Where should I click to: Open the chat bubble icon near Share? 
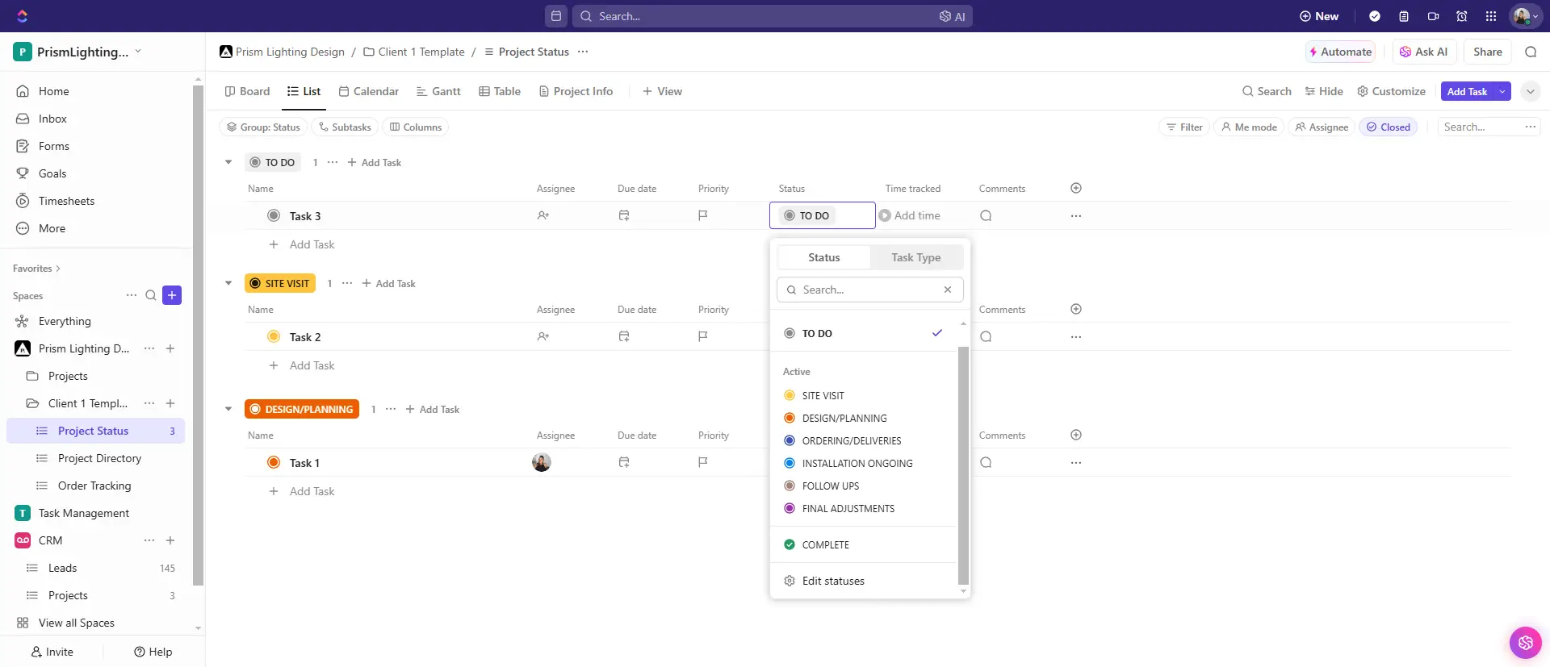click(x=1531, y=52)
